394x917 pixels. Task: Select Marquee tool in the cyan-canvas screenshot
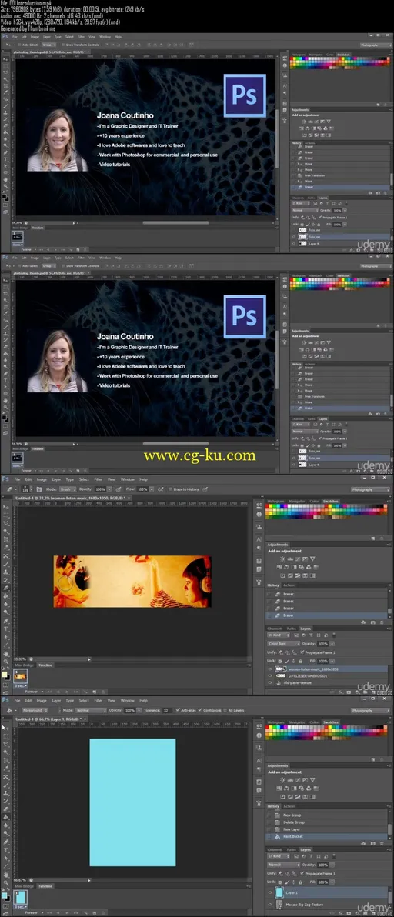6,736
